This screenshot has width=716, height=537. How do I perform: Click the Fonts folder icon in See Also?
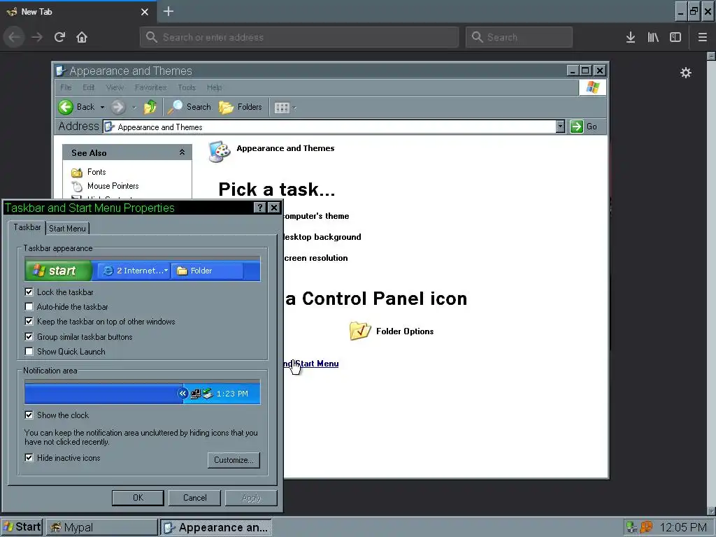pos(77,172)
